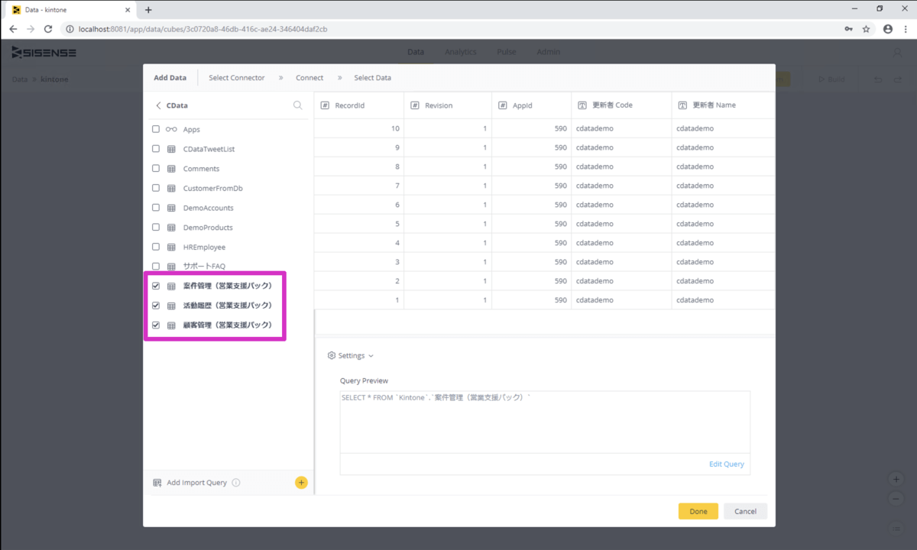Click the Edit Query link

727,464
